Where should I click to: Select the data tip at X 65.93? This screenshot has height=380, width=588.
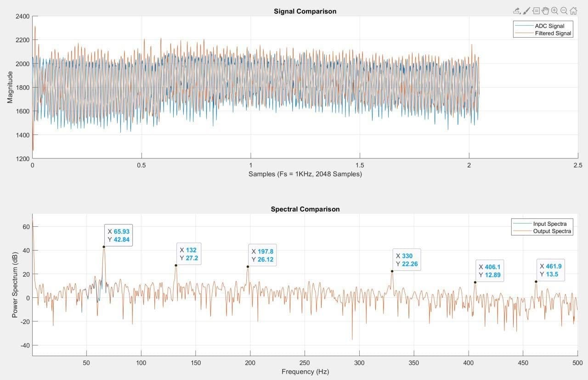point(119,235)
